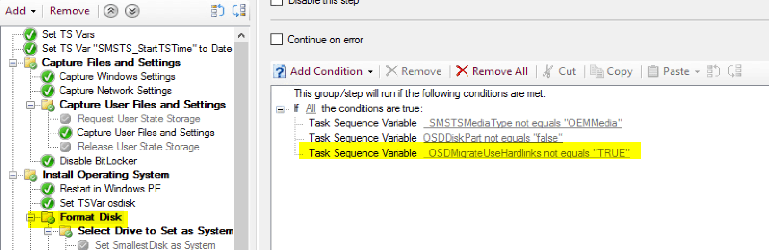Click the move step down arrow icon

pyautogui.click(x=132, y=11)
